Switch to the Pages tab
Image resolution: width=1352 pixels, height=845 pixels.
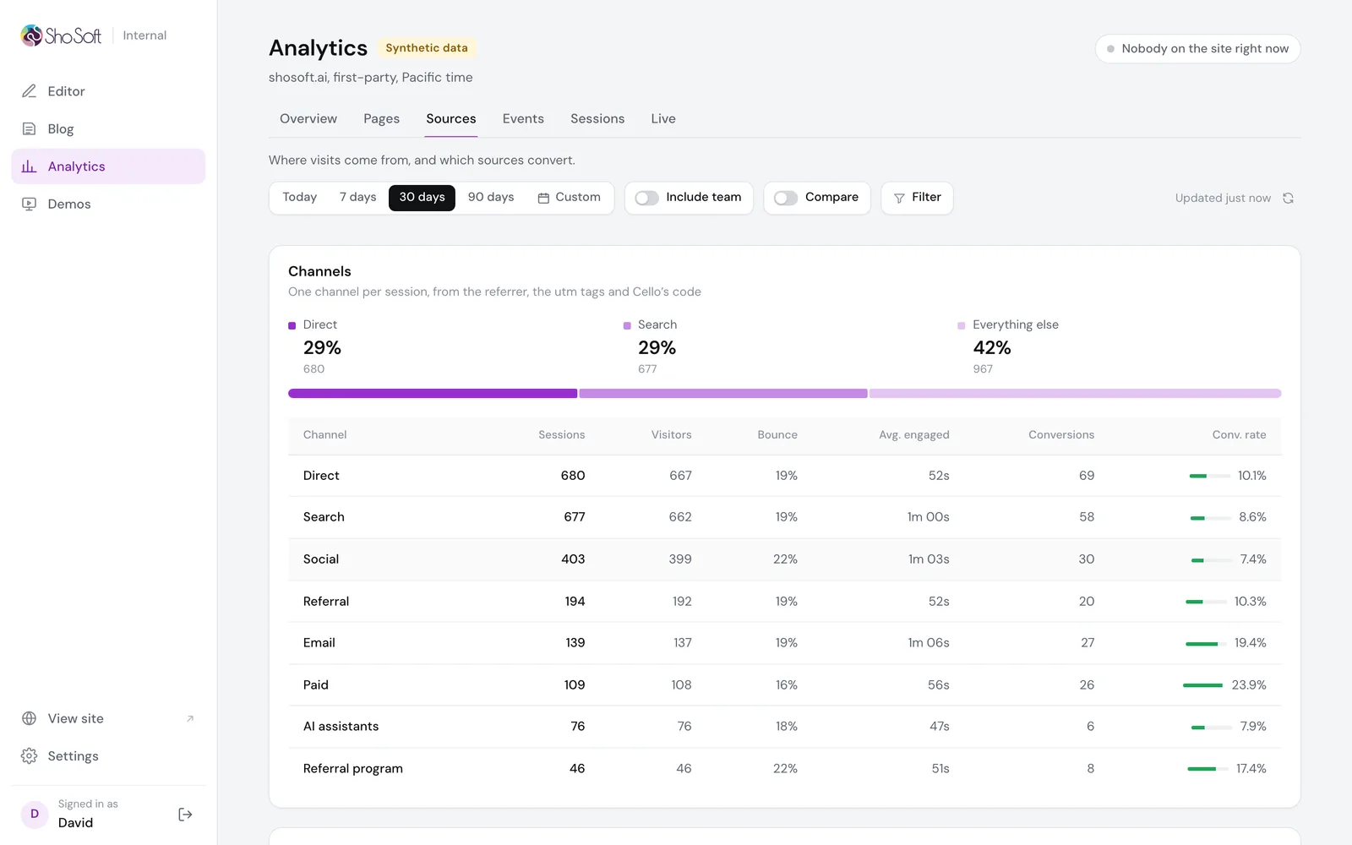pos(381,119)
